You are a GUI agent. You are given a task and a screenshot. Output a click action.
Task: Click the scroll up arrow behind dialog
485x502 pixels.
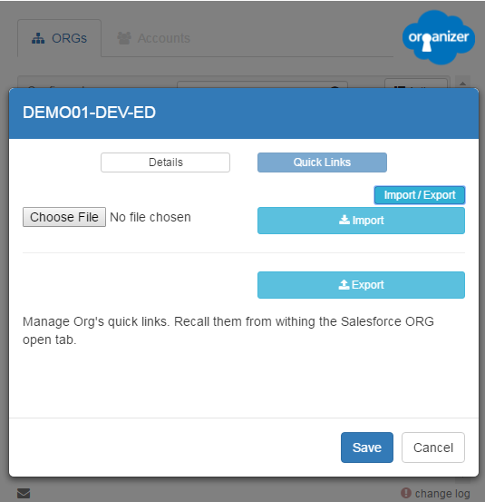point(462,84)
